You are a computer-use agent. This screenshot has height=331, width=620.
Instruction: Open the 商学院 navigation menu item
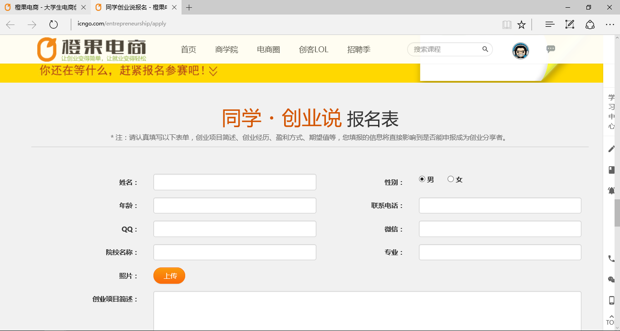click(226, 49)
